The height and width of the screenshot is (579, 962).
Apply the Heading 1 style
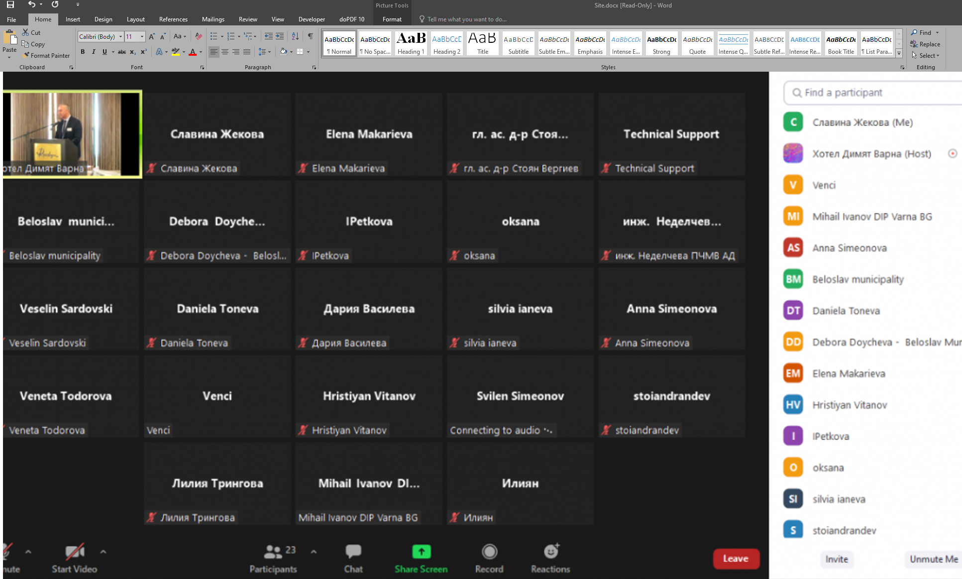411,43
